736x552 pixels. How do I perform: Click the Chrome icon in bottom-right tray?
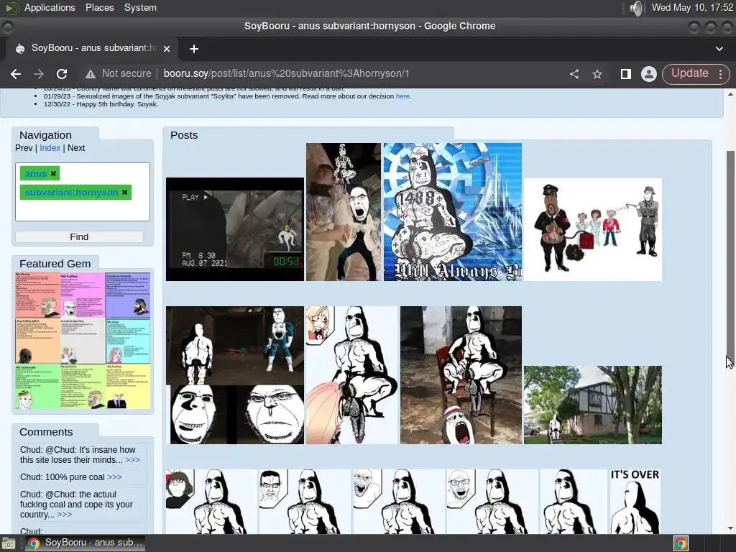(681, 543)
